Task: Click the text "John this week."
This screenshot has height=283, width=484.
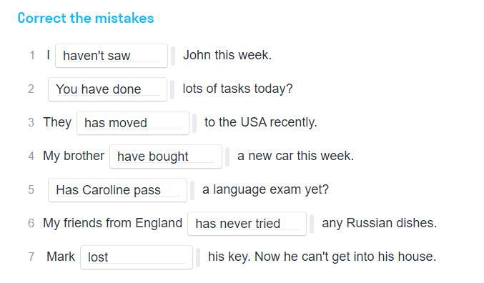Action: 227,55
